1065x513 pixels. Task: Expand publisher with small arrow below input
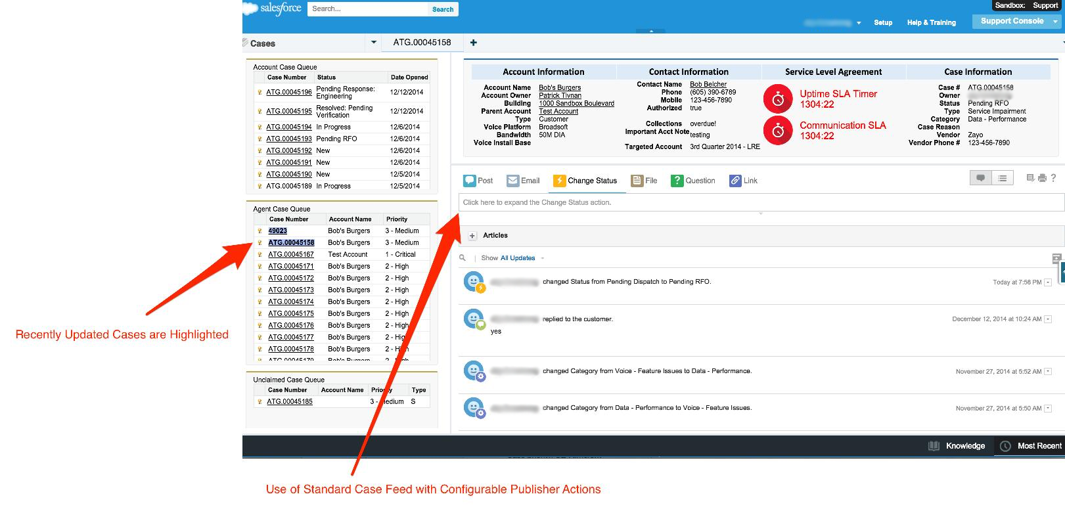(761, 214)
